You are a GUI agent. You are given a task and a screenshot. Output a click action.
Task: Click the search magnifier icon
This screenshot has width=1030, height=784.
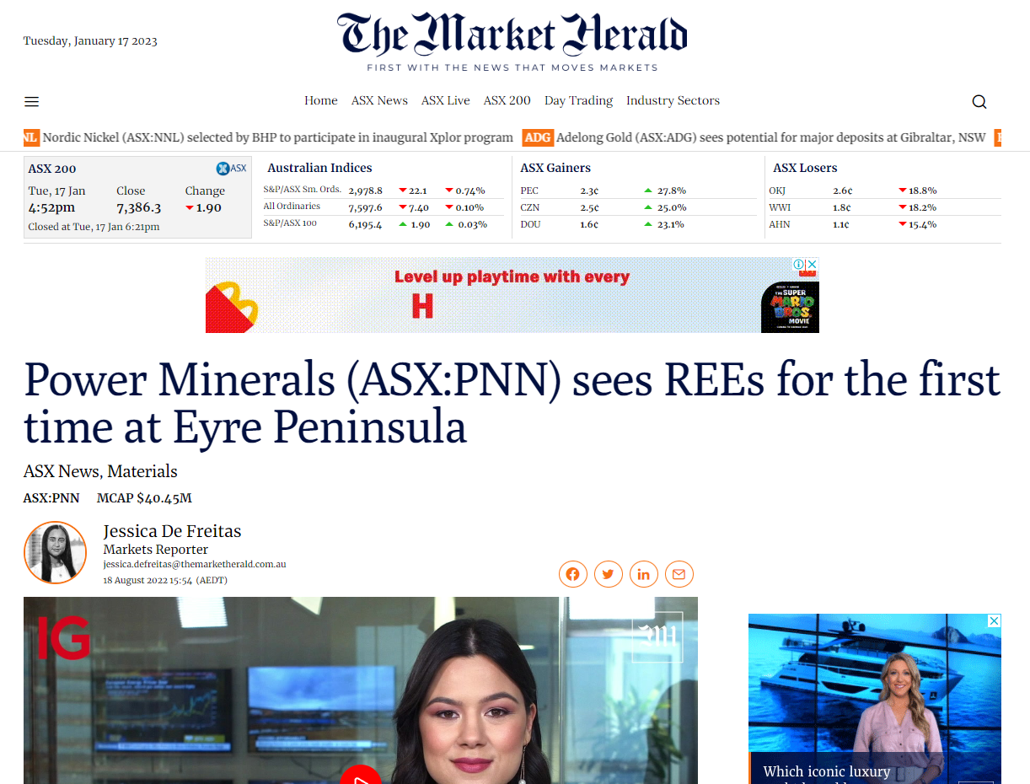(979, 102)
